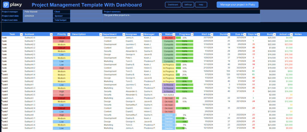Open the Progress column filter arrow
This screenshot has height=132, width=307.
(192, 34)
